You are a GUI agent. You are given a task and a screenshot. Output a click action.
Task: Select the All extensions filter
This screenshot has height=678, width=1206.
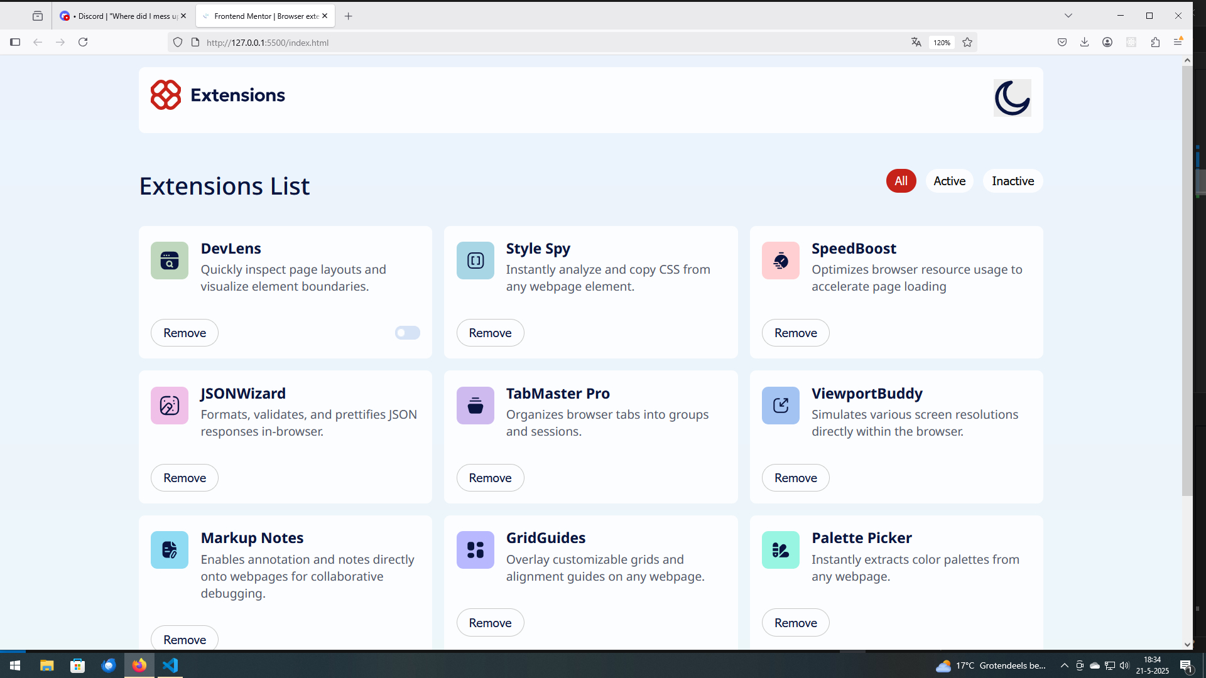click(901, 181)
